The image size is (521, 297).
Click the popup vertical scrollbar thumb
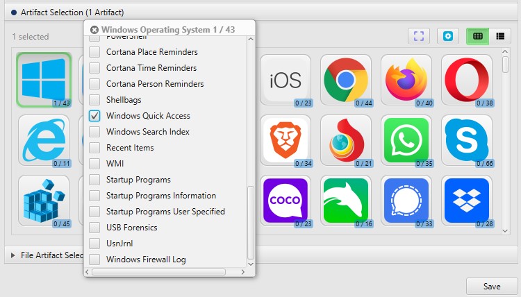pos(251,222)
